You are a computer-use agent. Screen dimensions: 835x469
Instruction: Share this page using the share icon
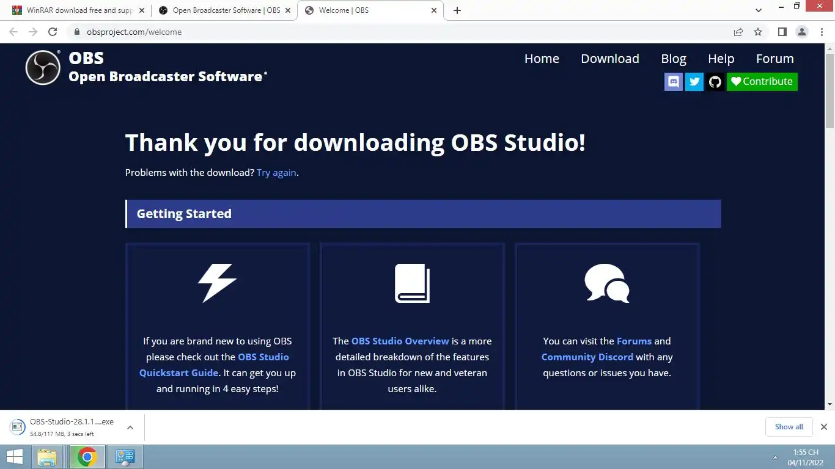coord(738,32)
